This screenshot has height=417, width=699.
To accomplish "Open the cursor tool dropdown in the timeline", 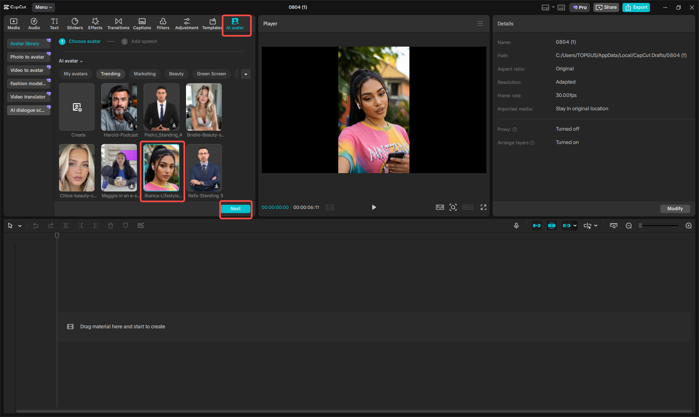I will [19, 225].
